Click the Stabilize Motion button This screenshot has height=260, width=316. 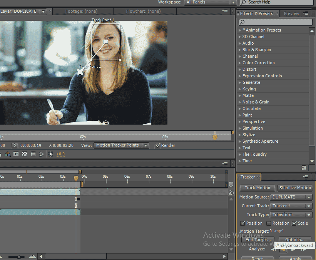295,188
